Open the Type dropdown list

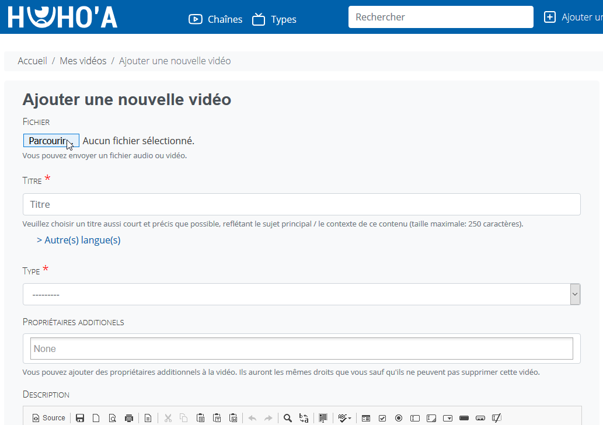click(301, 294)
